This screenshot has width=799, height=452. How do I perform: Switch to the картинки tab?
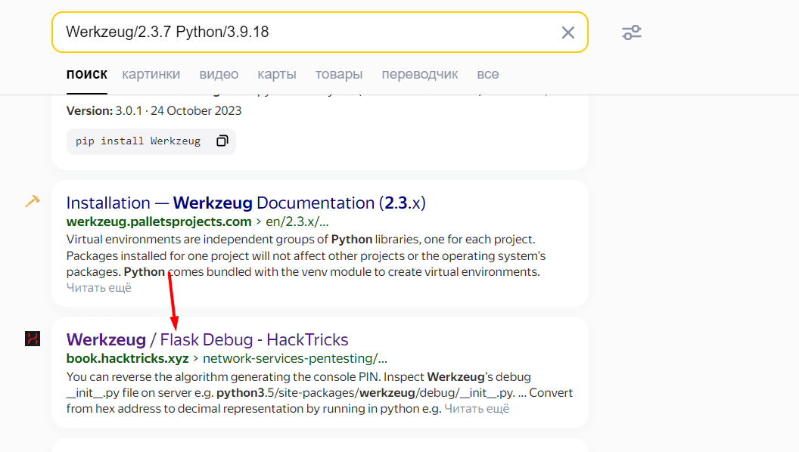[x=151, y=74]
